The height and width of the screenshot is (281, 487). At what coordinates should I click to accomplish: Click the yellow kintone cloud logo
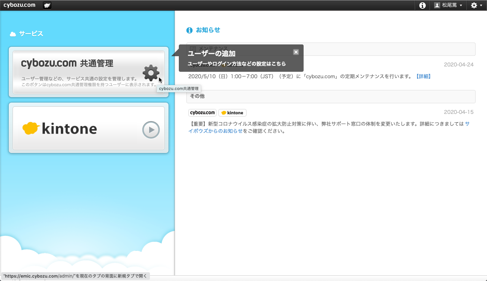point(31,129)
